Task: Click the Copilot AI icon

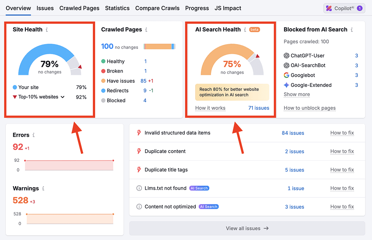Action: (x=329, y=8)
